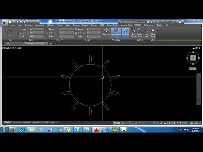Viewport: 203px width, 152px height.
Task: Go to the Manage ribbon tab
Action: tap(76, 25)
